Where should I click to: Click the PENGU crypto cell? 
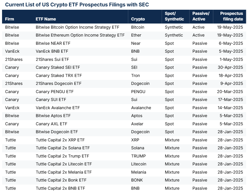click(138, 92)
